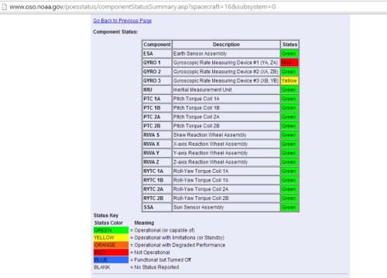Select the SSA component cell
This screenshot has width=387, height=278.
click(x=157, y=207)
